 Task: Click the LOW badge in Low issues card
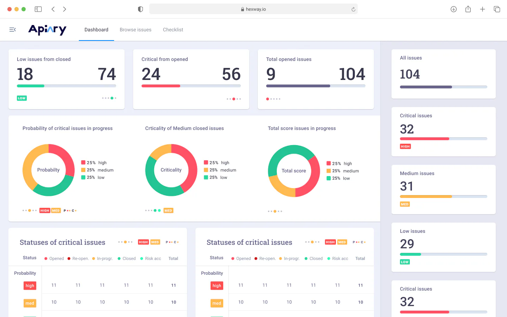tap(405, 262)
